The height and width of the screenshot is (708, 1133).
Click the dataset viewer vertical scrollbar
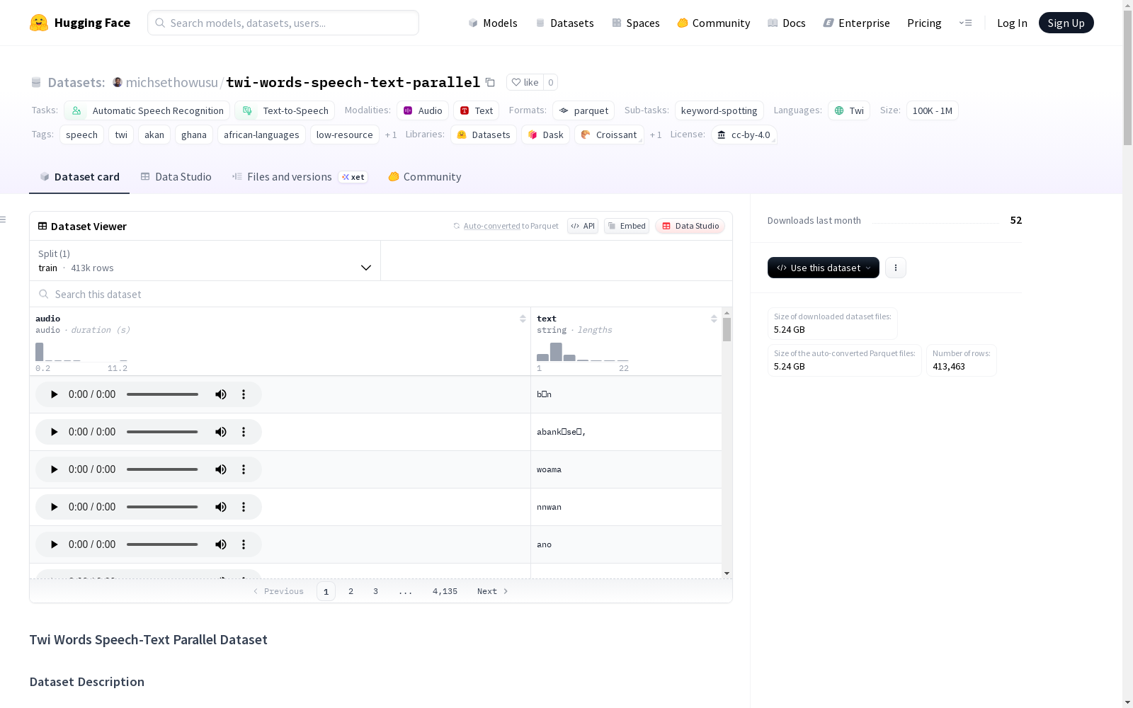(727, 330)
